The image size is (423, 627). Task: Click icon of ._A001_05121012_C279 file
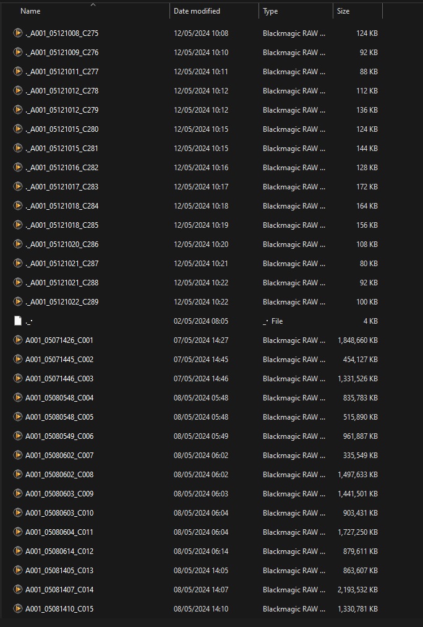[x=17, y=110]
